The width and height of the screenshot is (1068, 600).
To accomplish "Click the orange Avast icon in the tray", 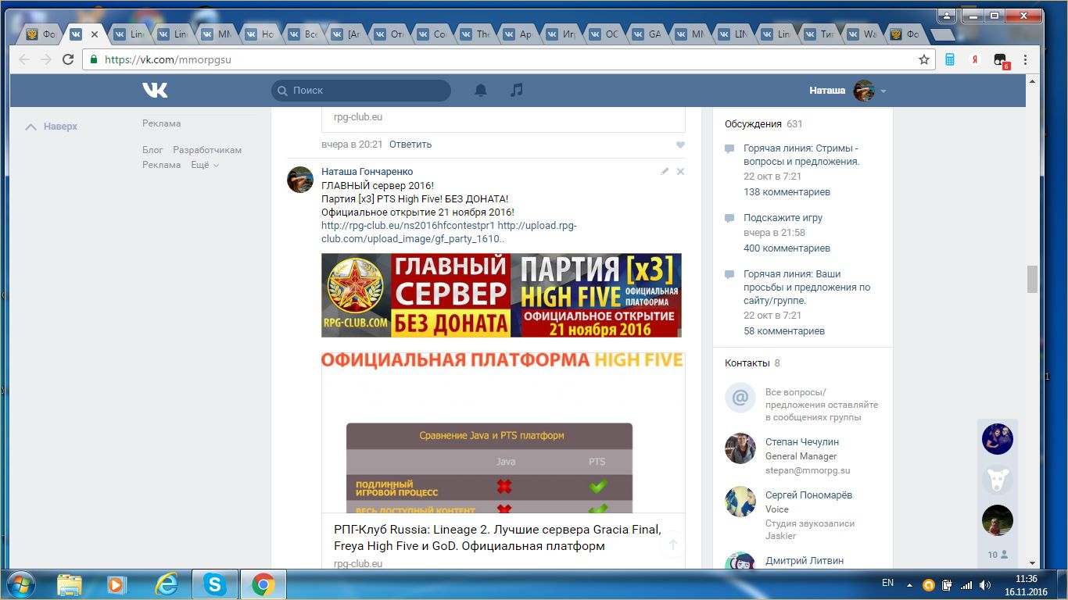I will point(929,584).
